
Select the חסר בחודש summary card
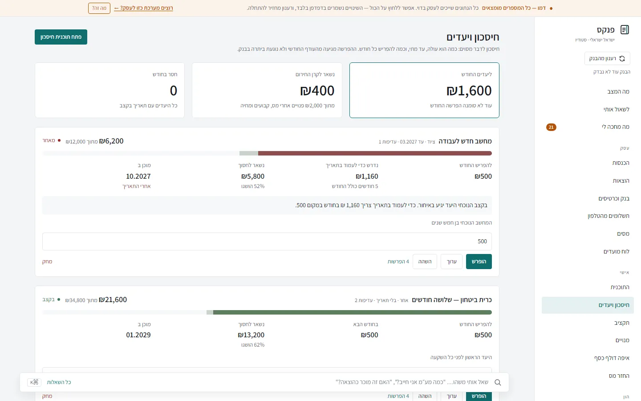pos(110,90)
